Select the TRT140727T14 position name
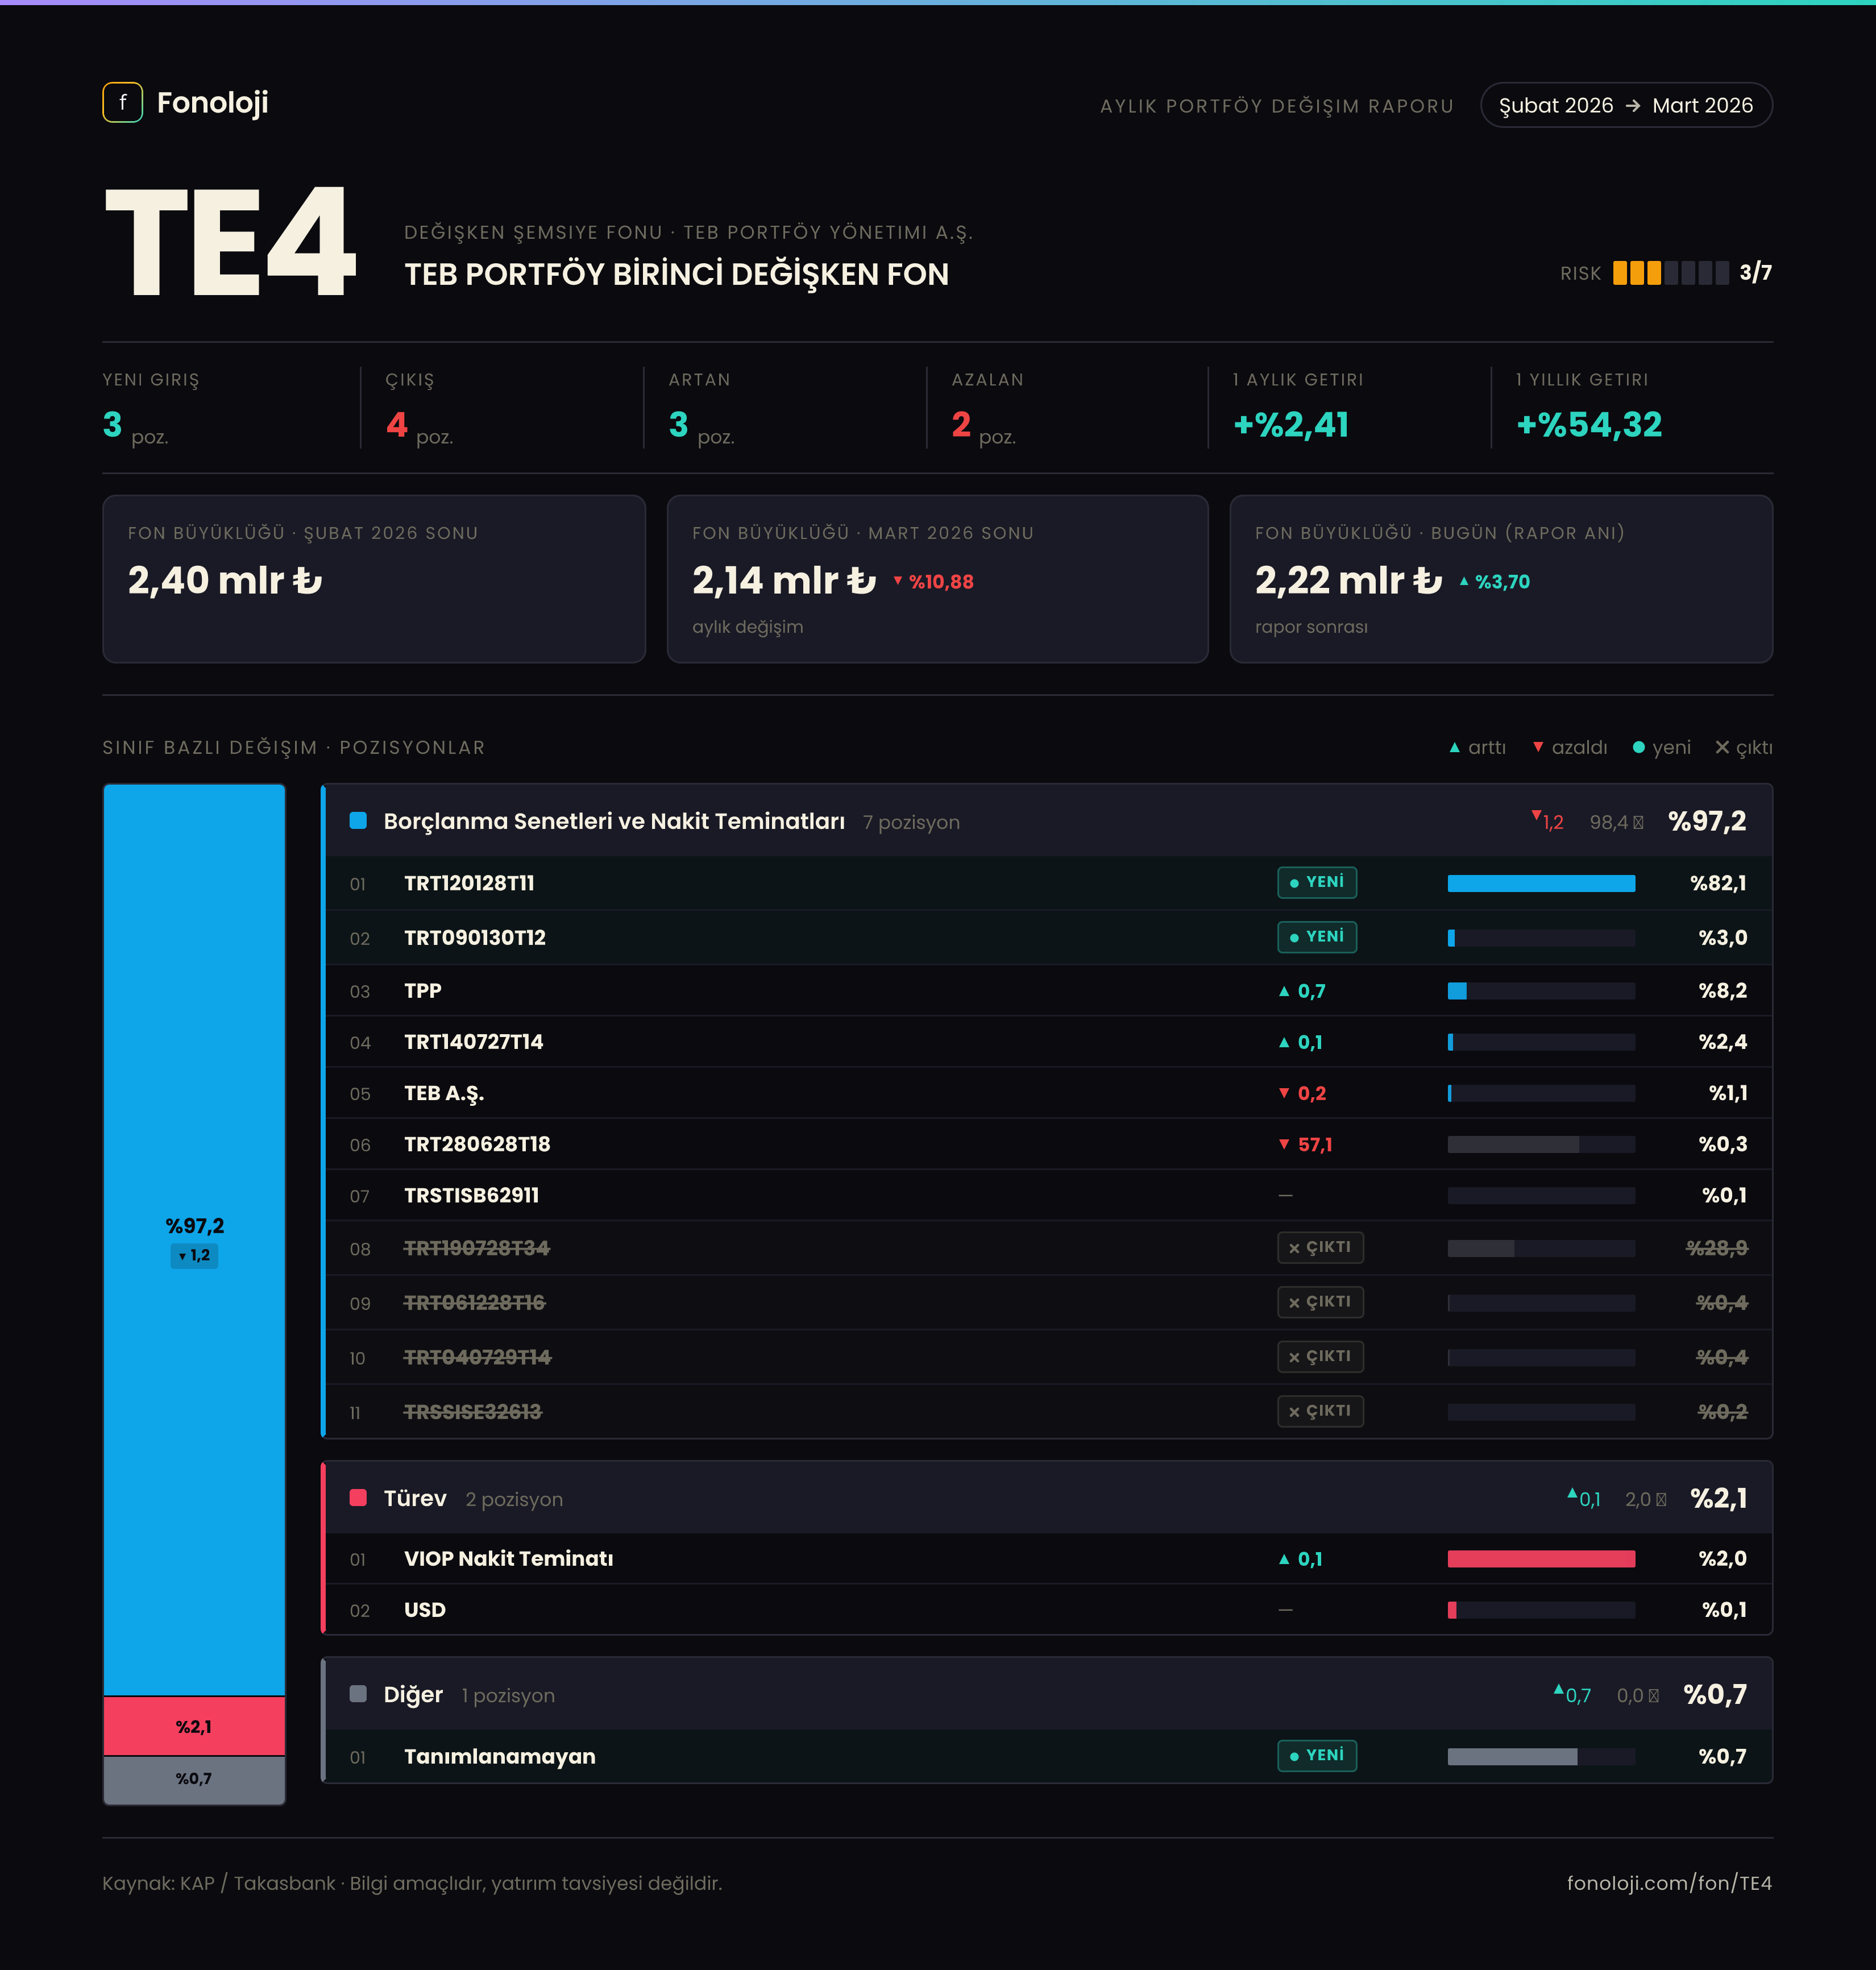The height and width of the screenshot is (1970, 1876). click(x=474, y=1042)
